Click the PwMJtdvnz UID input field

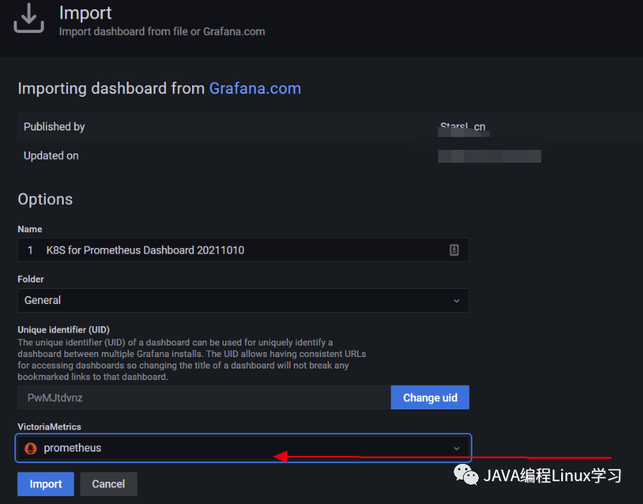pyautogui.click(x=204, y=397)
